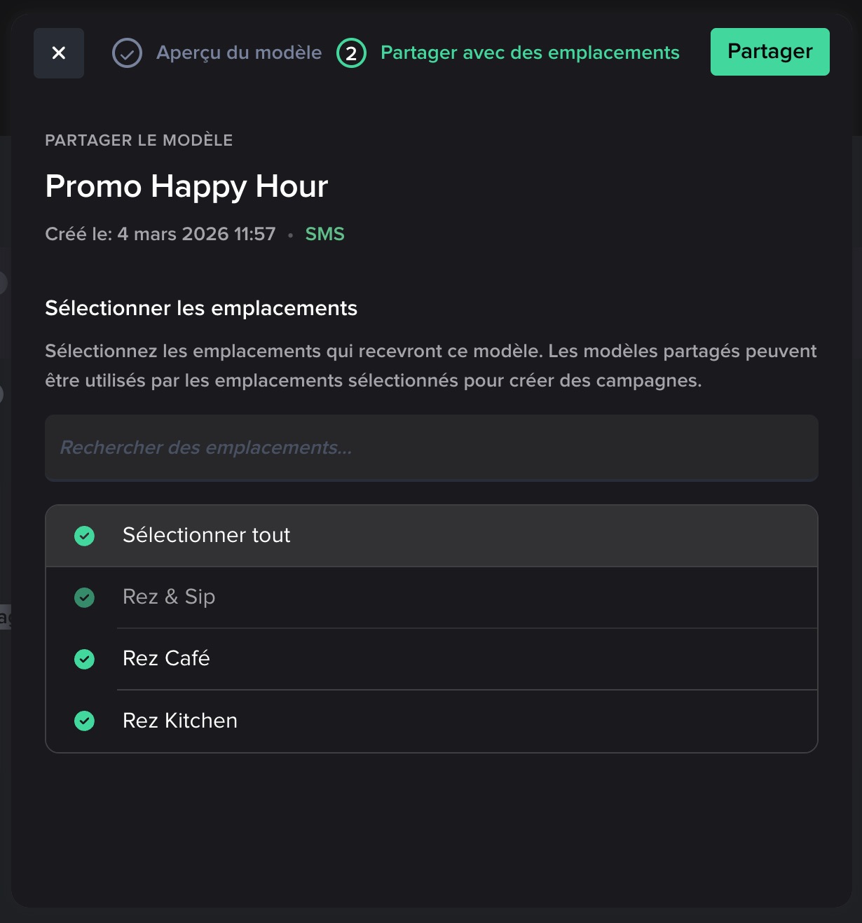Click the Rez Kitchen location name

180,721
